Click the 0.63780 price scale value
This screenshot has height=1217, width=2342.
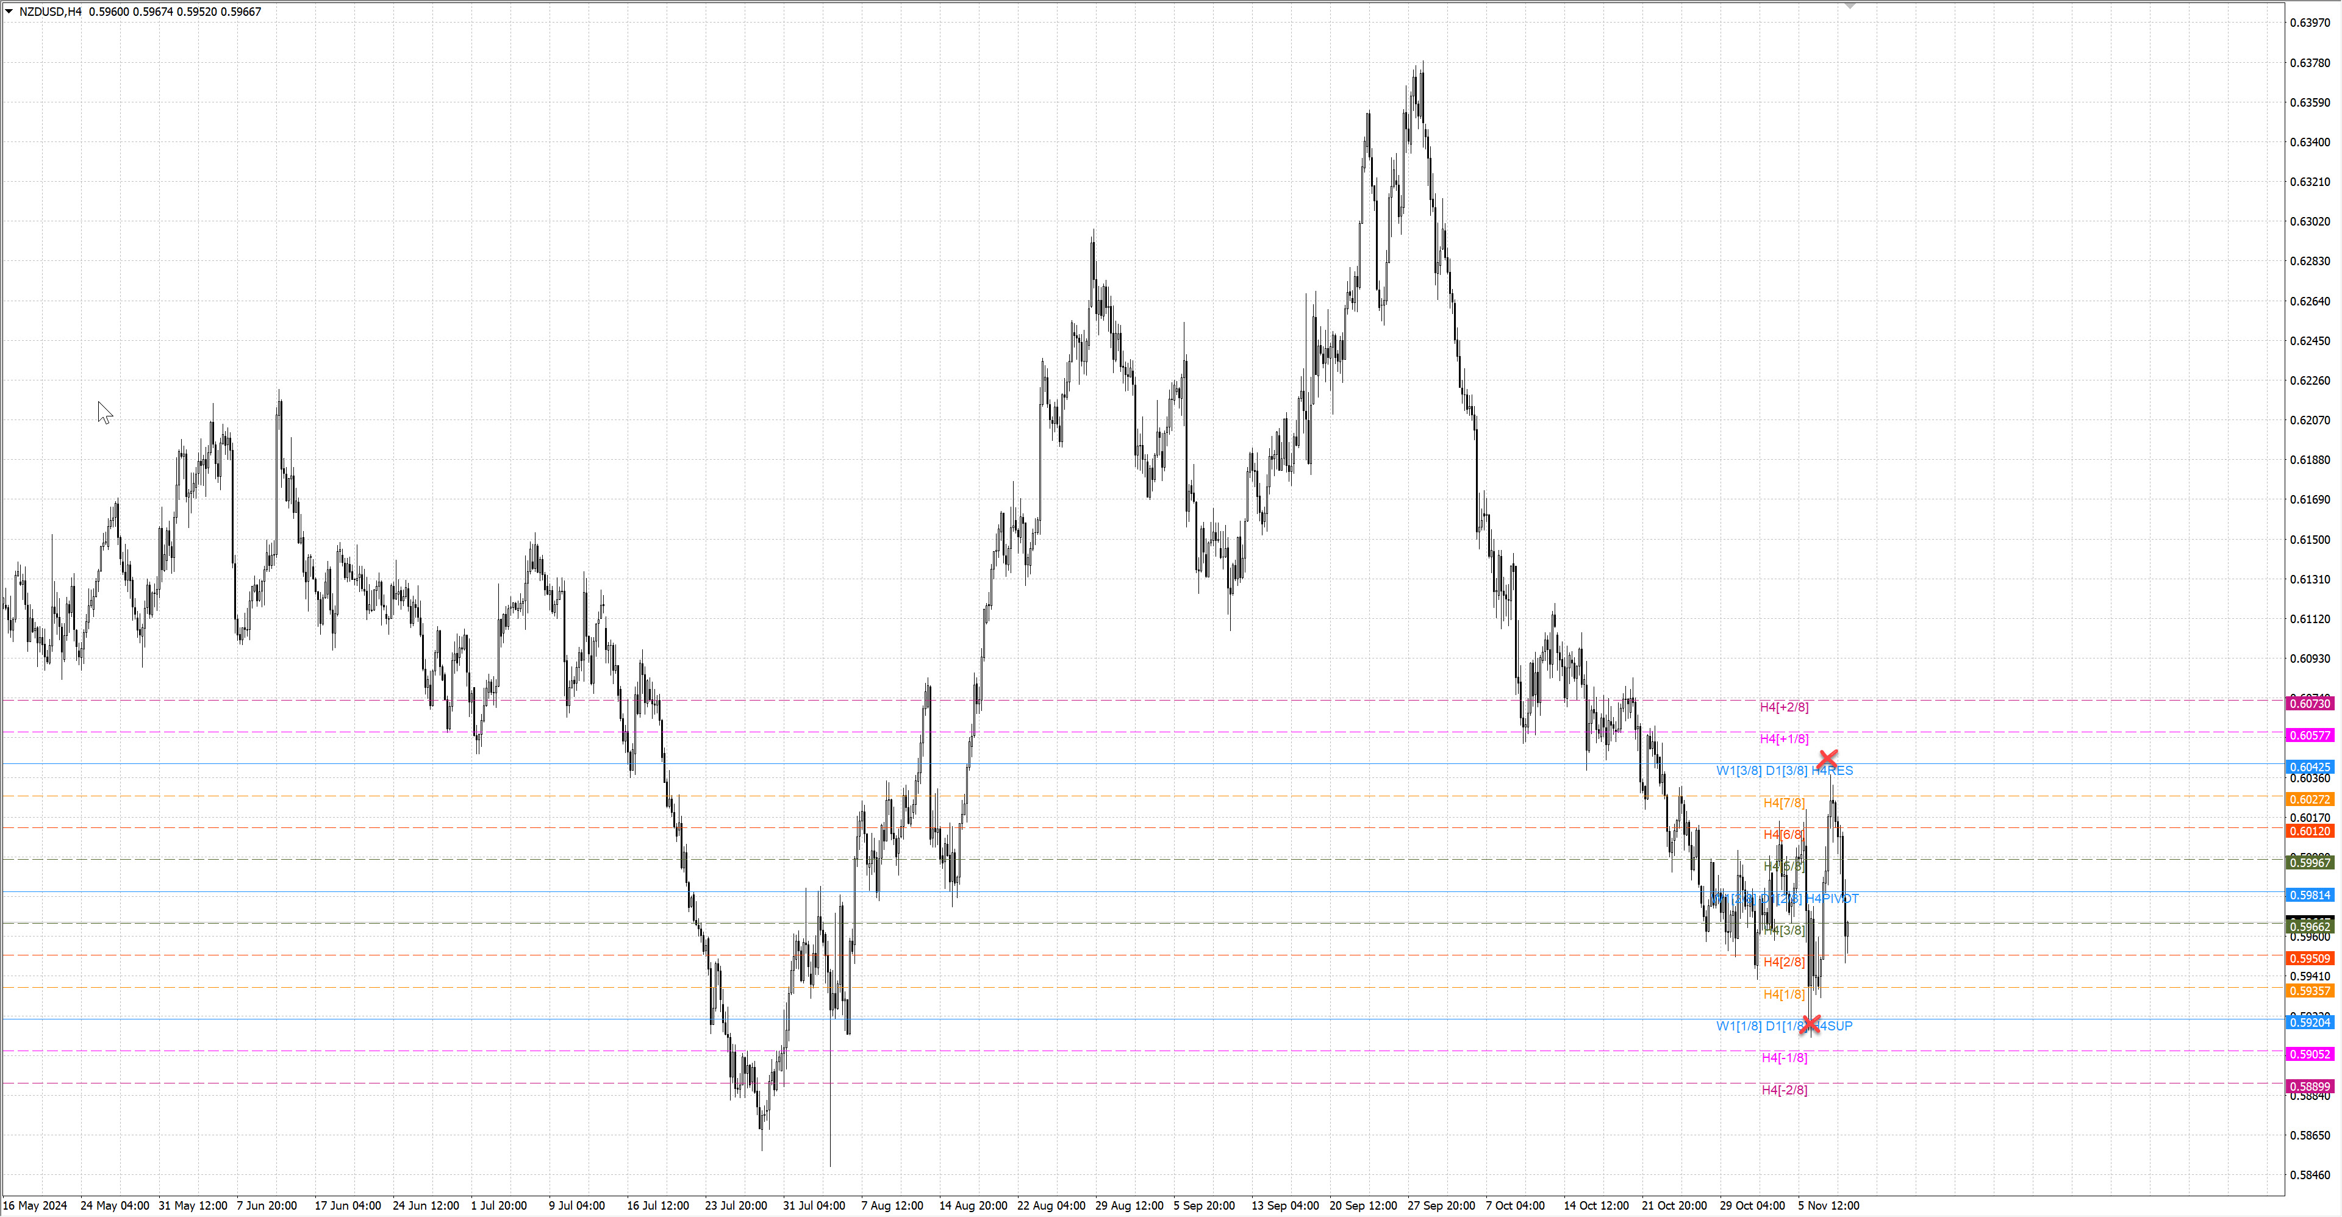[2309, 63]
